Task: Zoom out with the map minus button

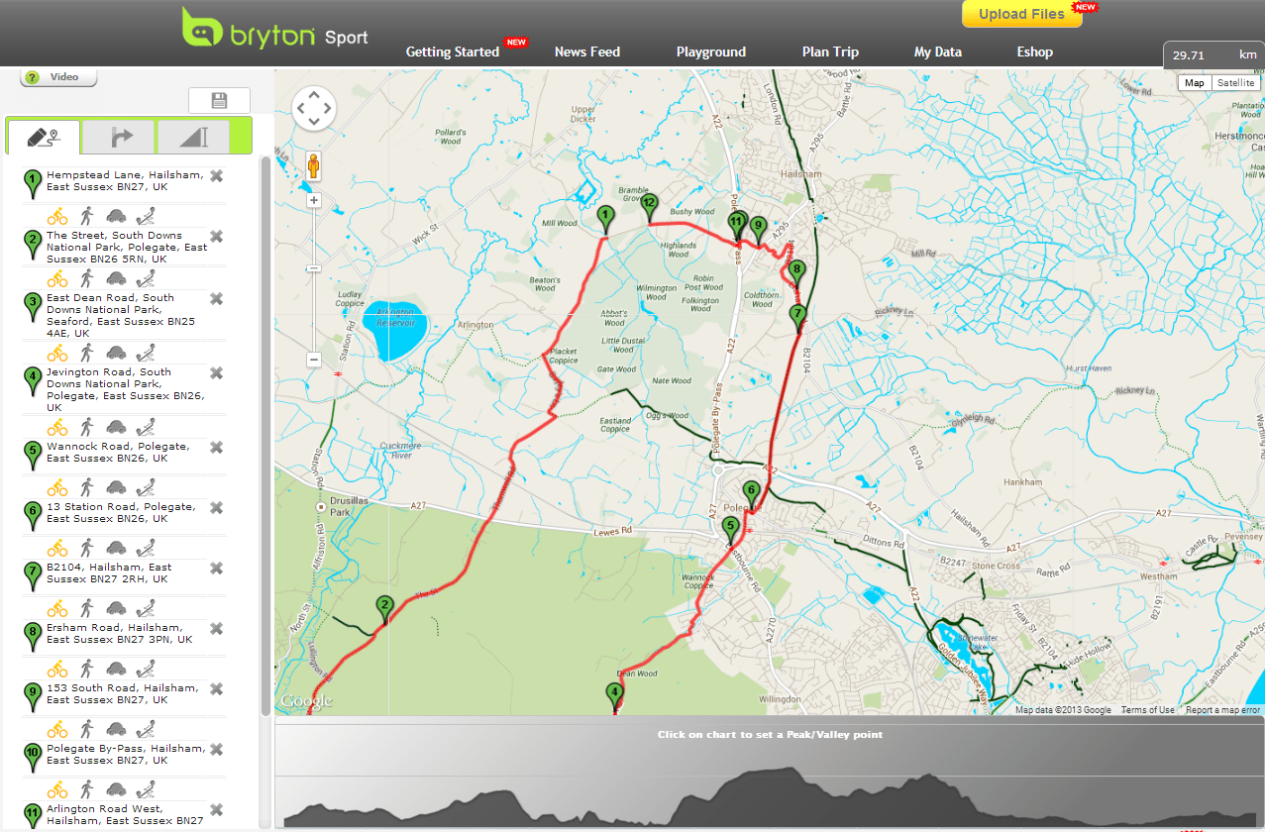Action: tap(314, 360)
